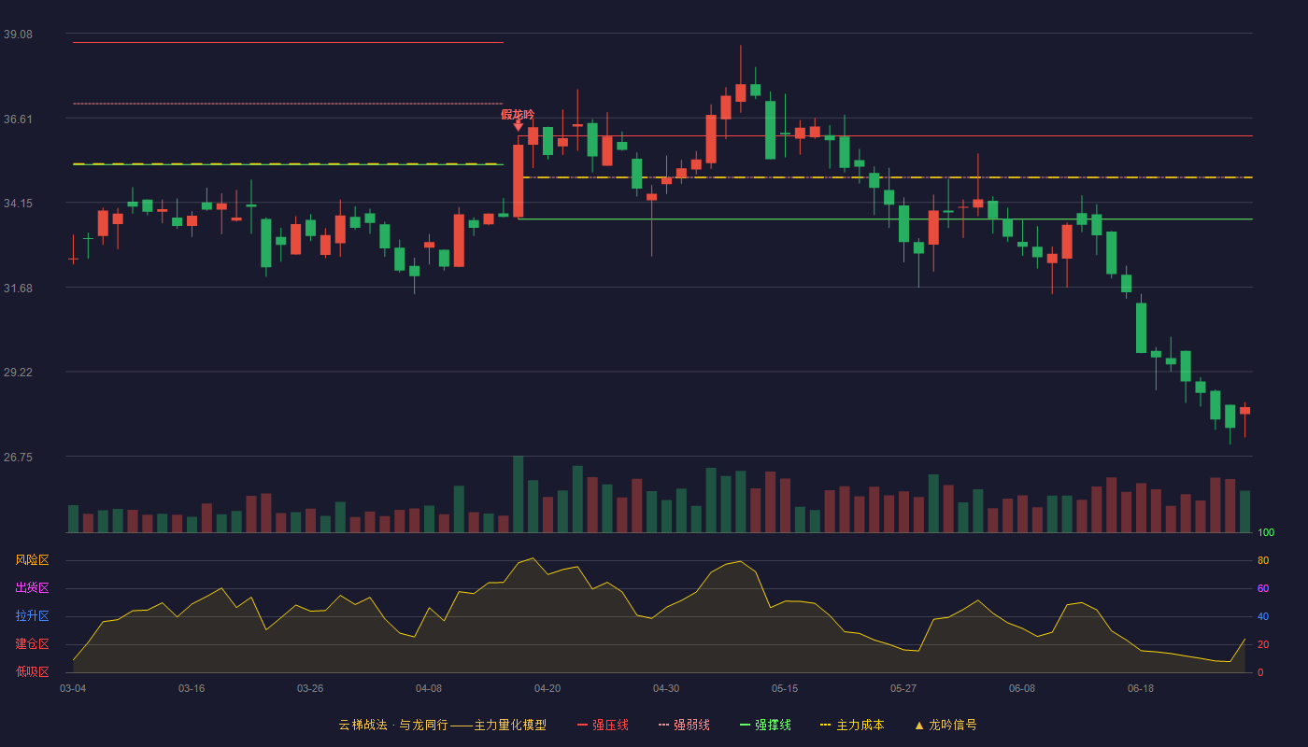This screenshot has height=747, width=1308.
Task: Click the 34.15 price axis label
Action: (x=18, y=204)
